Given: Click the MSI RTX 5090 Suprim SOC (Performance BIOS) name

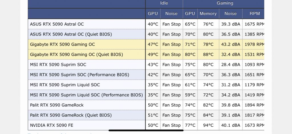Looking at the screenshot, I should click(x=80, y=75).
